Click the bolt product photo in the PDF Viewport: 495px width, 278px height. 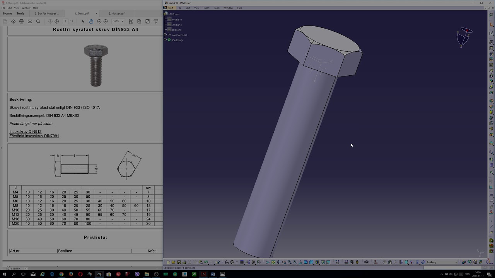click(x=96, y=65)
